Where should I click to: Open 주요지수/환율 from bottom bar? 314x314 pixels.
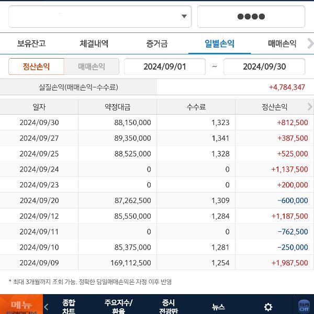(x=118, y=306)
